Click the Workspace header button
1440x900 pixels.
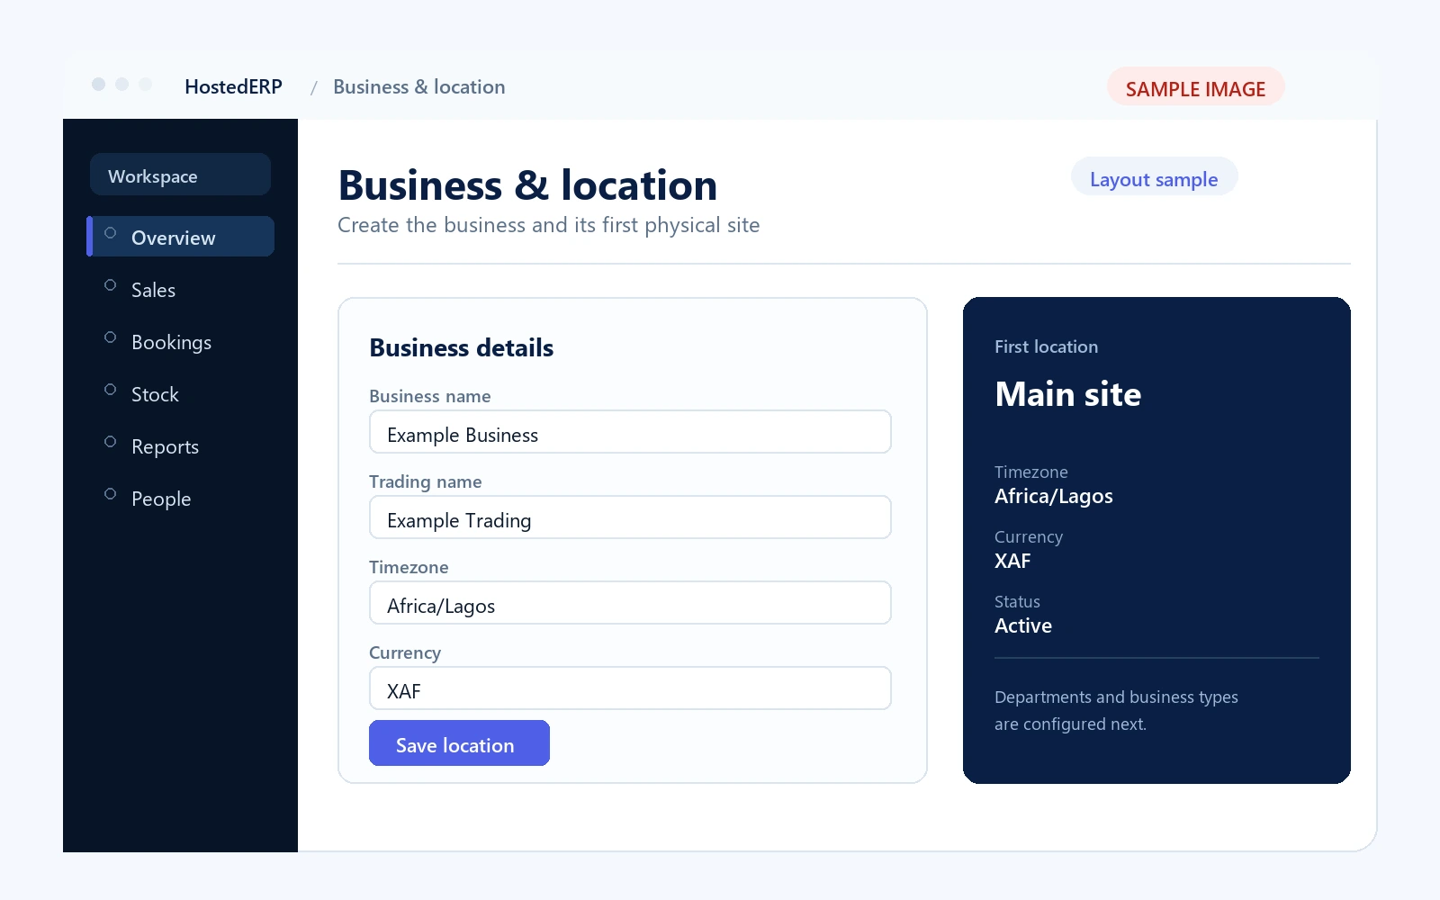pyautogui.click(x=180, y=175)
